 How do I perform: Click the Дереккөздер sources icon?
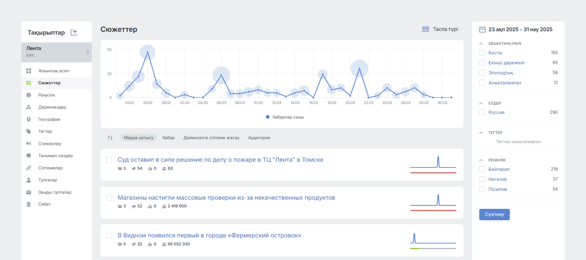coord(29,107)
